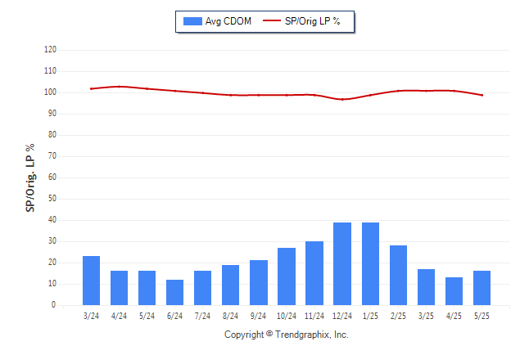Click the 11/24 x-axis label
The height and width of the screenshot is (355, 529).
click(314, 316)
